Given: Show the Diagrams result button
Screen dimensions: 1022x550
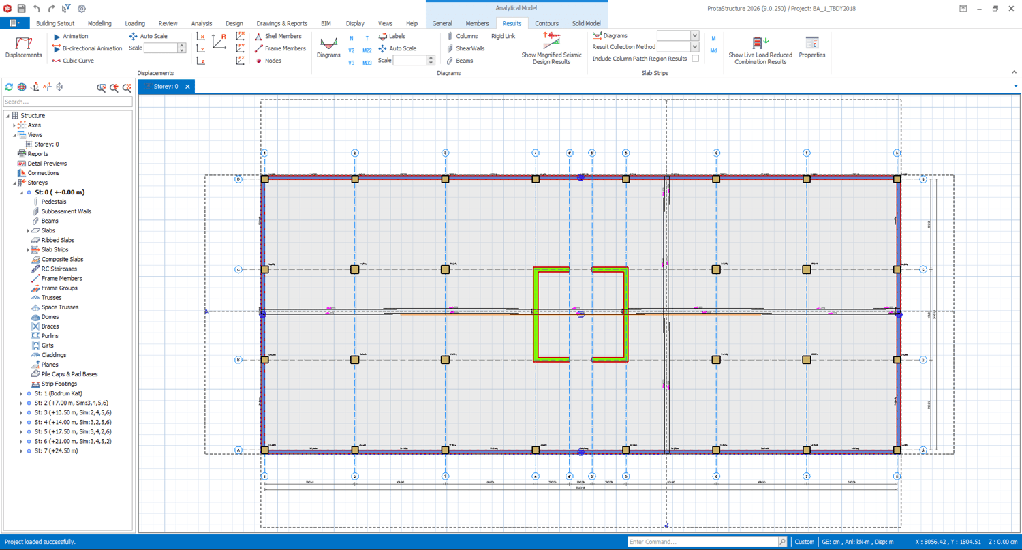Looking at the screenshot, I should pyautogui.click(x=328, y=47).
